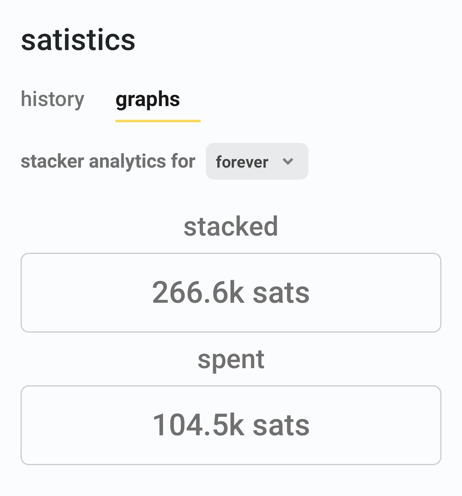
Task: Click the right edge of the spent card
Action: [x=440, y=425]
